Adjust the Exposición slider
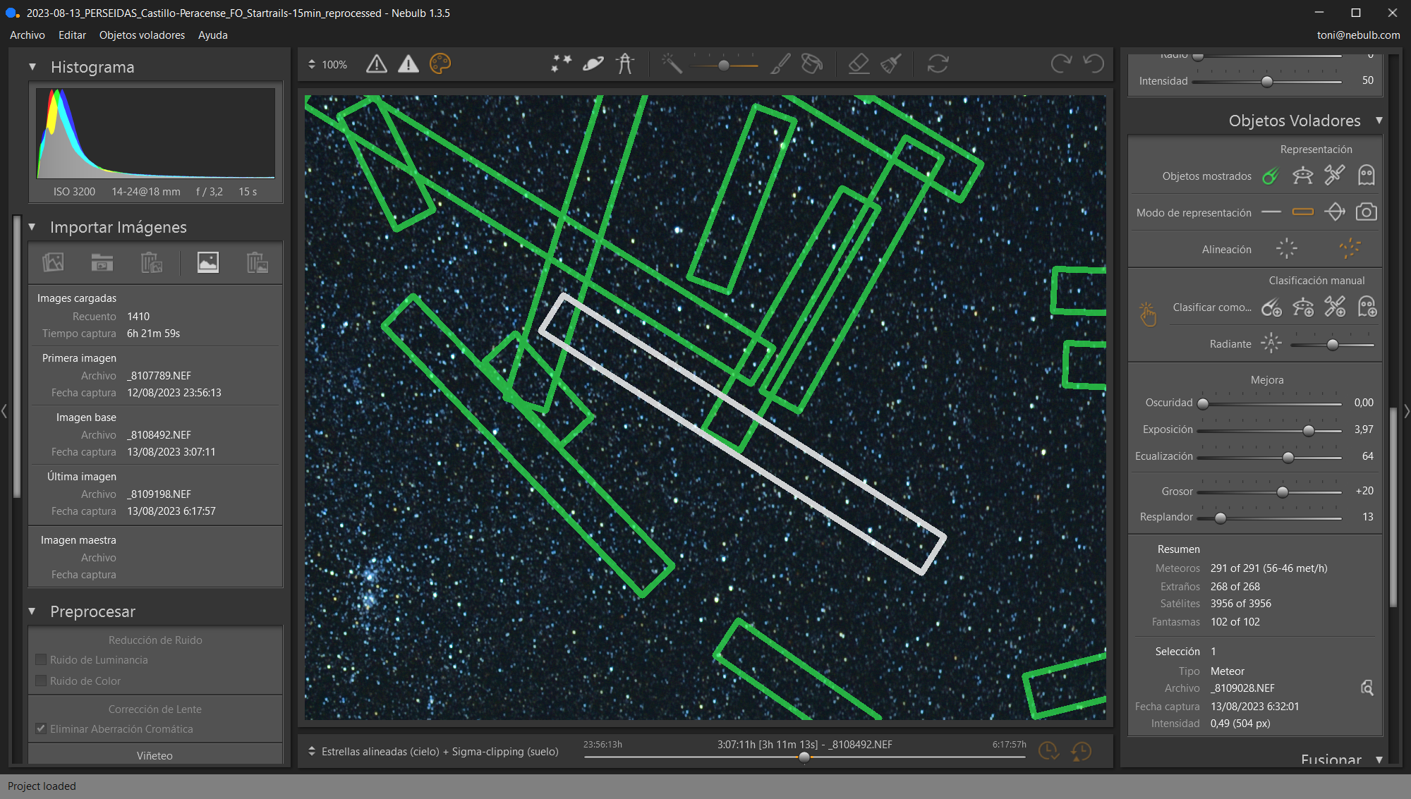The image size is (1411, 799). click(x=1309, y=430)
